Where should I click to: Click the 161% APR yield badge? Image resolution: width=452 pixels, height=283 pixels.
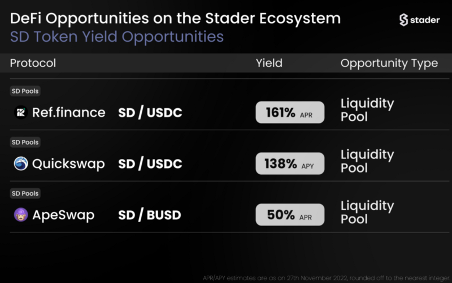(x=290, y=112)
